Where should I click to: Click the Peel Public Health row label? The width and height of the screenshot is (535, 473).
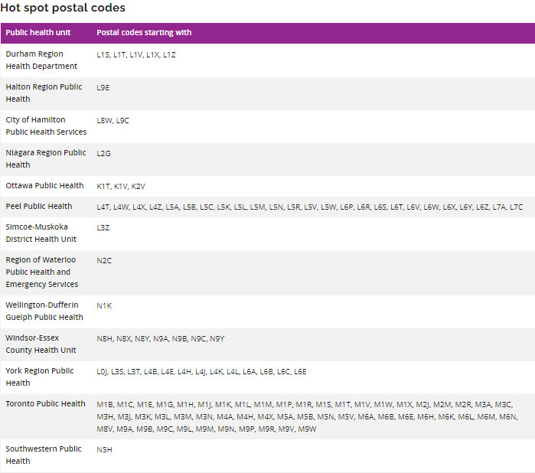click(39, 207)
